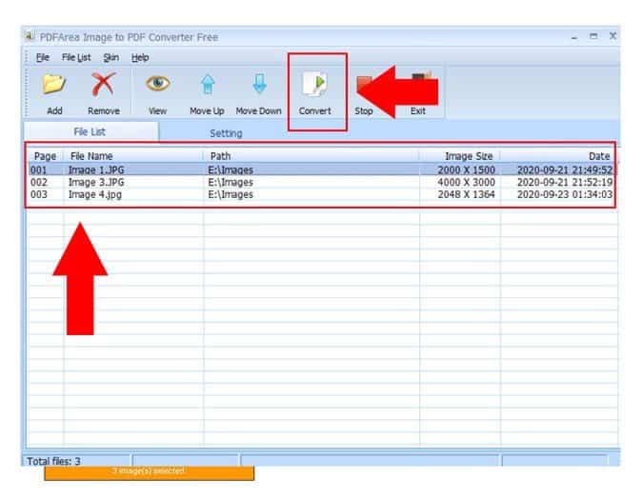Click the Move Down arrow icon
643x499 pixels.
coord(259,83)
